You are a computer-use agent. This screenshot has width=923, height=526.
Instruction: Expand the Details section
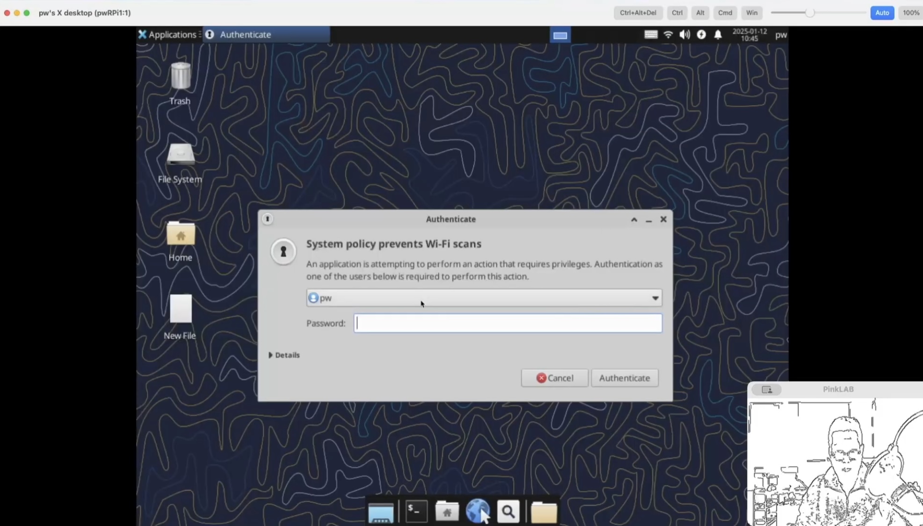(284, 355)
